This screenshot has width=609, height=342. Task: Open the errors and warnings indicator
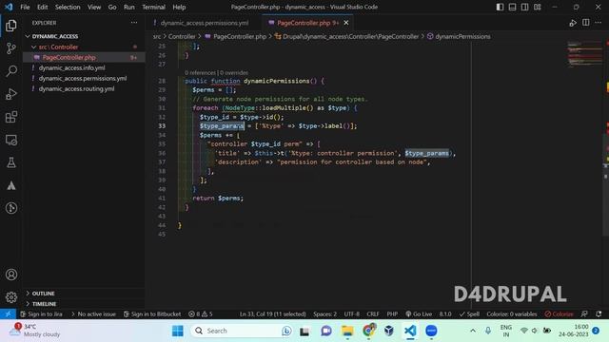201,314
